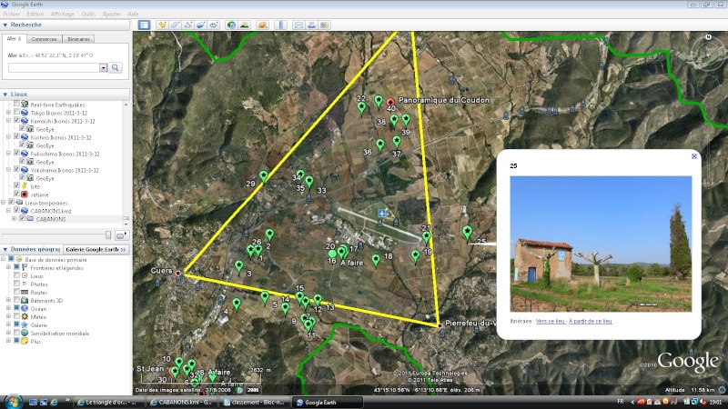Viewport: 728px width, 409px height.
Task: Click the search magnifier button
Action: (x=116, y=67)
